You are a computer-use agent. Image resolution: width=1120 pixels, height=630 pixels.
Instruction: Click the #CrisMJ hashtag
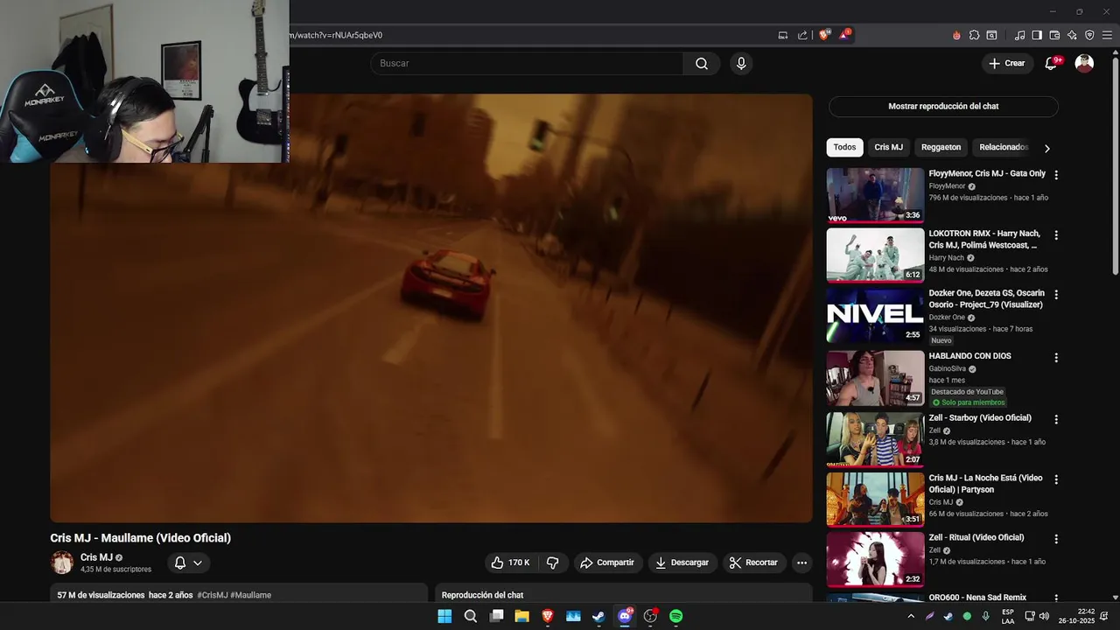212,595
